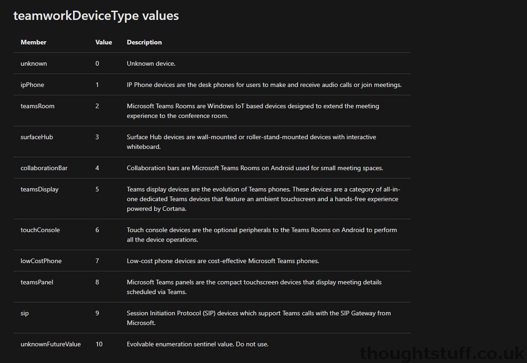The height and width of the screenshot is (363, 527).
Task: Click the ipPhone member name
Action: coord(32,85)
